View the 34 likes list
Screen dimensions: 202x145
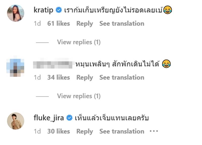[x=58, y=77]
